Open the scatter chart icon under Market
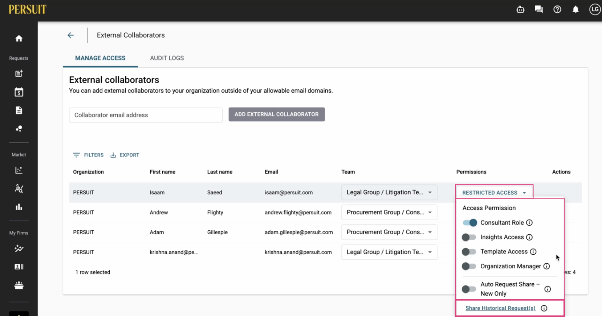Screen dimensions: 602x318 coord(19,170)
